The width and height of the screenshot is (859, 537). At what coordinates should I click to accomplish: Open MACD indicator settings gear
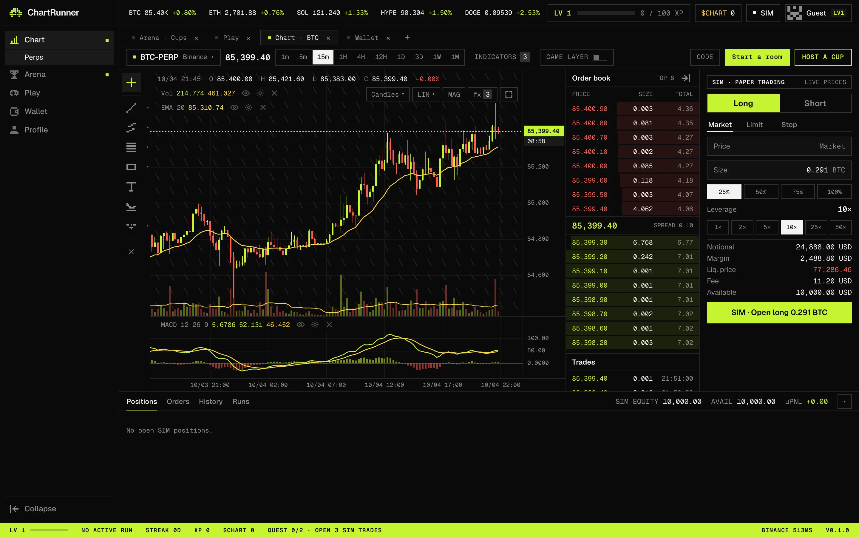[x=315, y=325]
